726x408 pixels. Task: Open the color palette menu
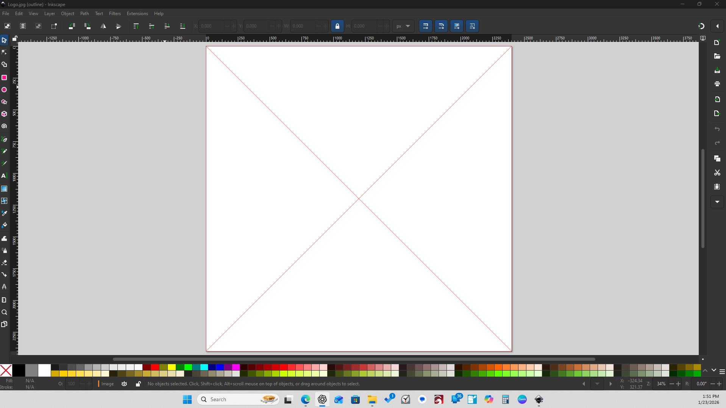722,372
